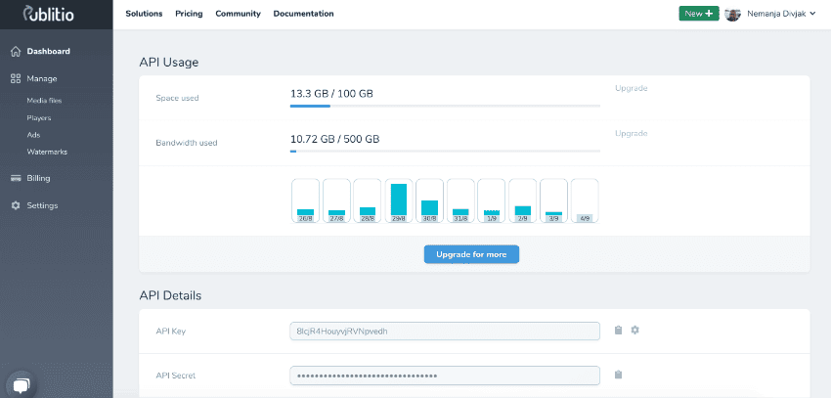Click the API Key input field

(444, 331)
